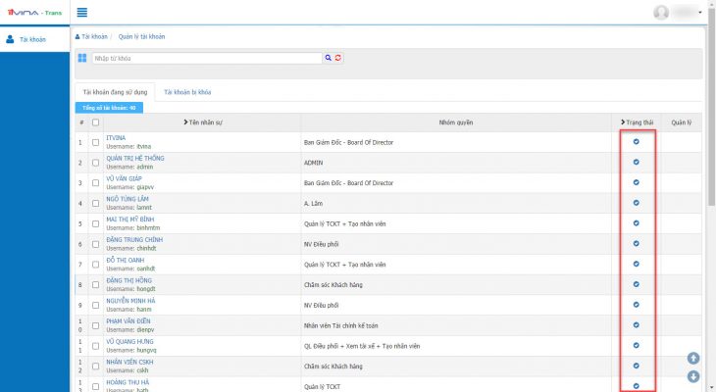Click status check icon for ITVINA row
The width and height of the screenshot is (716, 392).
tap(636, 142)
